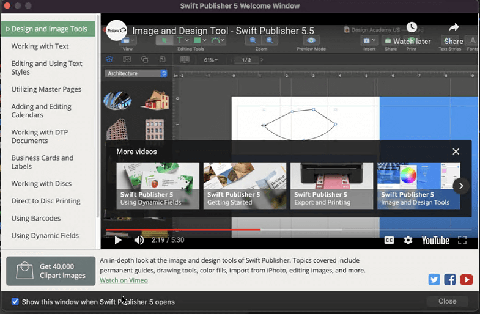Show next videos with right chevron
The width and height of the screenshot is (480, 314).
tap(461, 186)
